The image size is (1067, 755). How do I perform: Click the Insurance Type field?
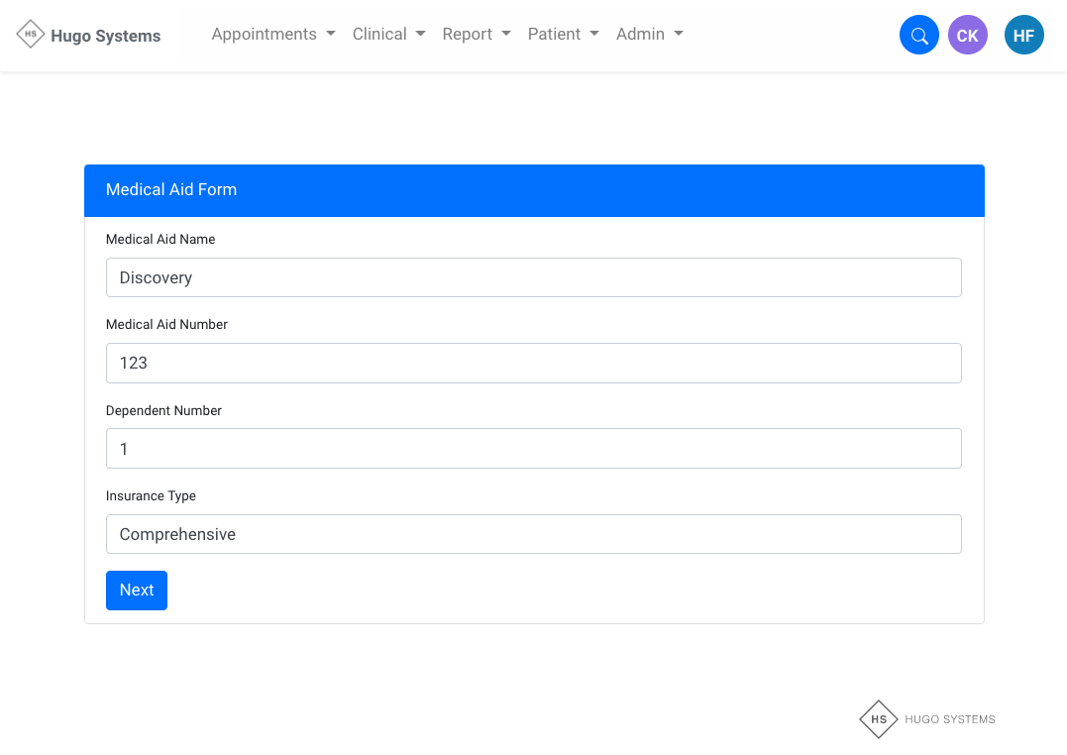coord(533,534)
